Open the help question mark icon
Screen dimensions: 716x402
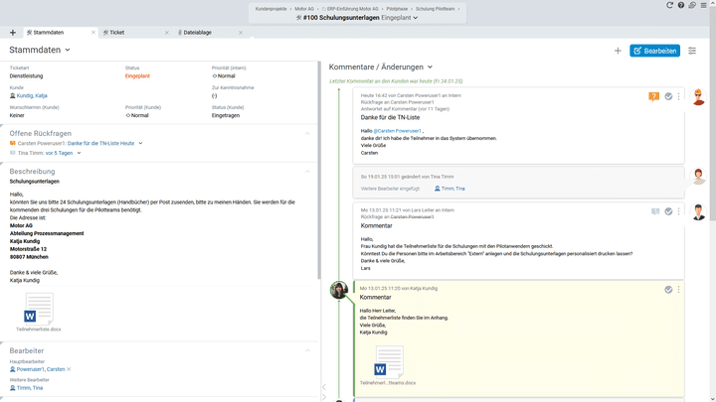click(681, 6)
